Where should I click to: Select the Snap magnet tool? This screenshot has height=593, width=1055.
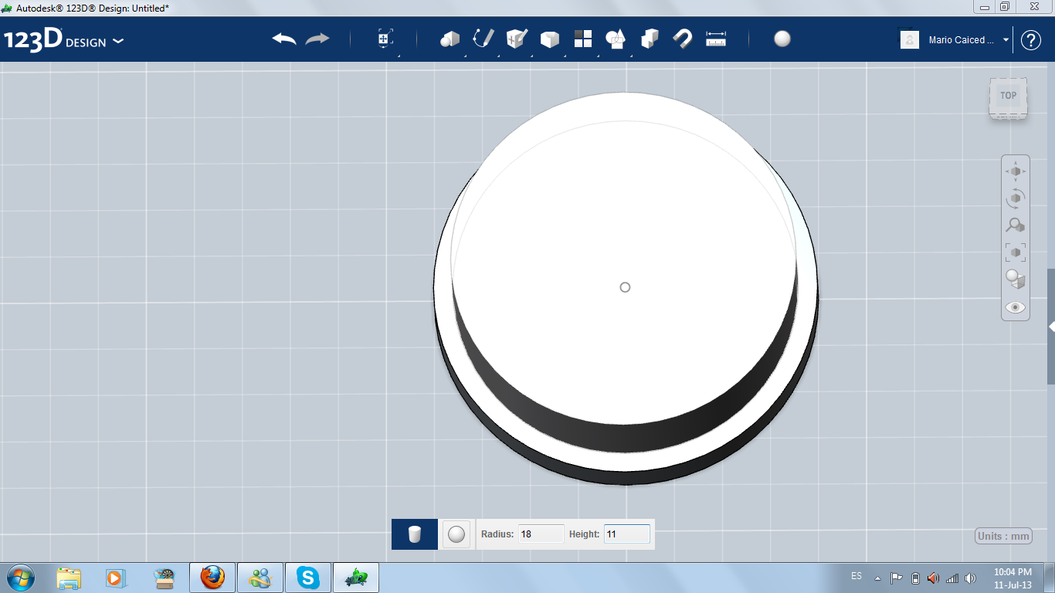click(x=683, y=39)
